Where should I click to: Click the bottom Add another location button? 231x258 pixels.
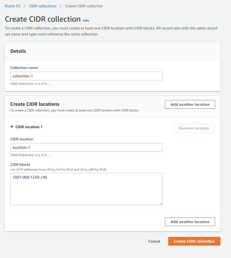190,221
